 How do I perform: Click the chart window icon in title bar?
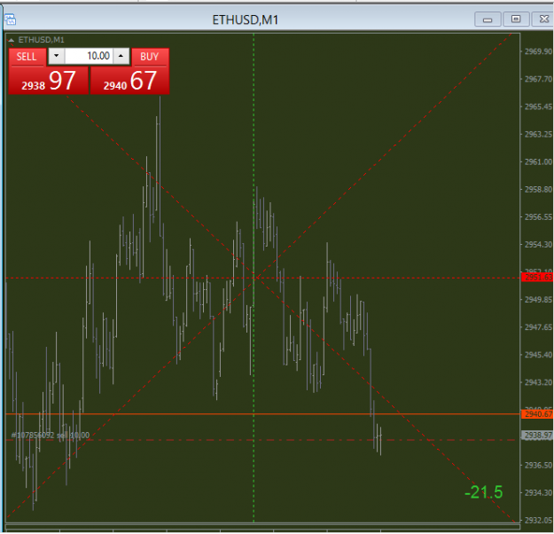[x=11, y=20]
